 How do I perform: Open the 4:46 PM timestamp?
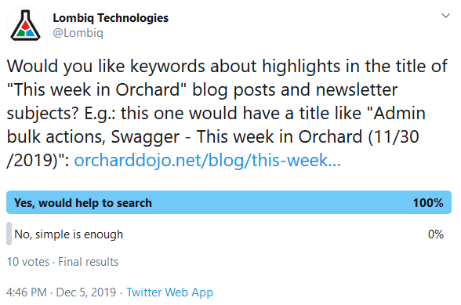tap(27, 292)
